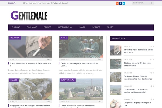Click comment icon under cannabis article
Screen dimensions: 162x108
tap(48, 102)
